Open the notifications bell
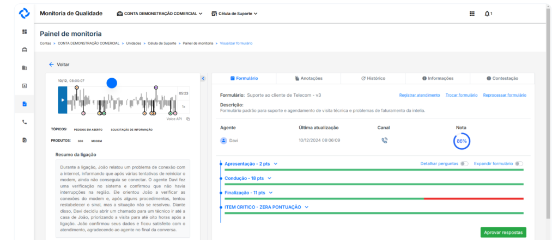The width and height of the screenshot is (558, 240). click(487, 14)
